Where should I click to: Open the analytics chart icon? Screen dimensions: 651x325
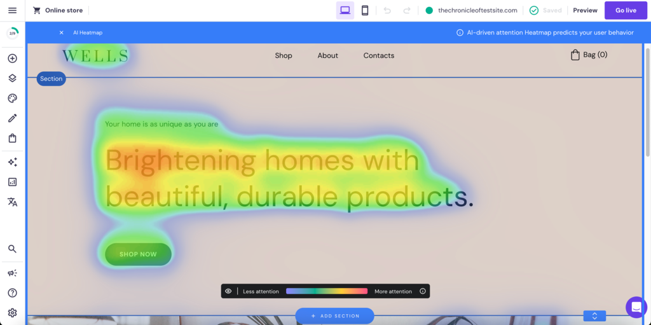click(12, 182)
